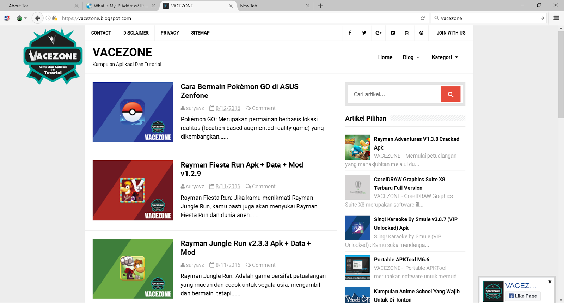Click the Rayman Adventures sidebar thumbnail
The width and height of the screenshot is (564, 303).
tap(357, 147)
